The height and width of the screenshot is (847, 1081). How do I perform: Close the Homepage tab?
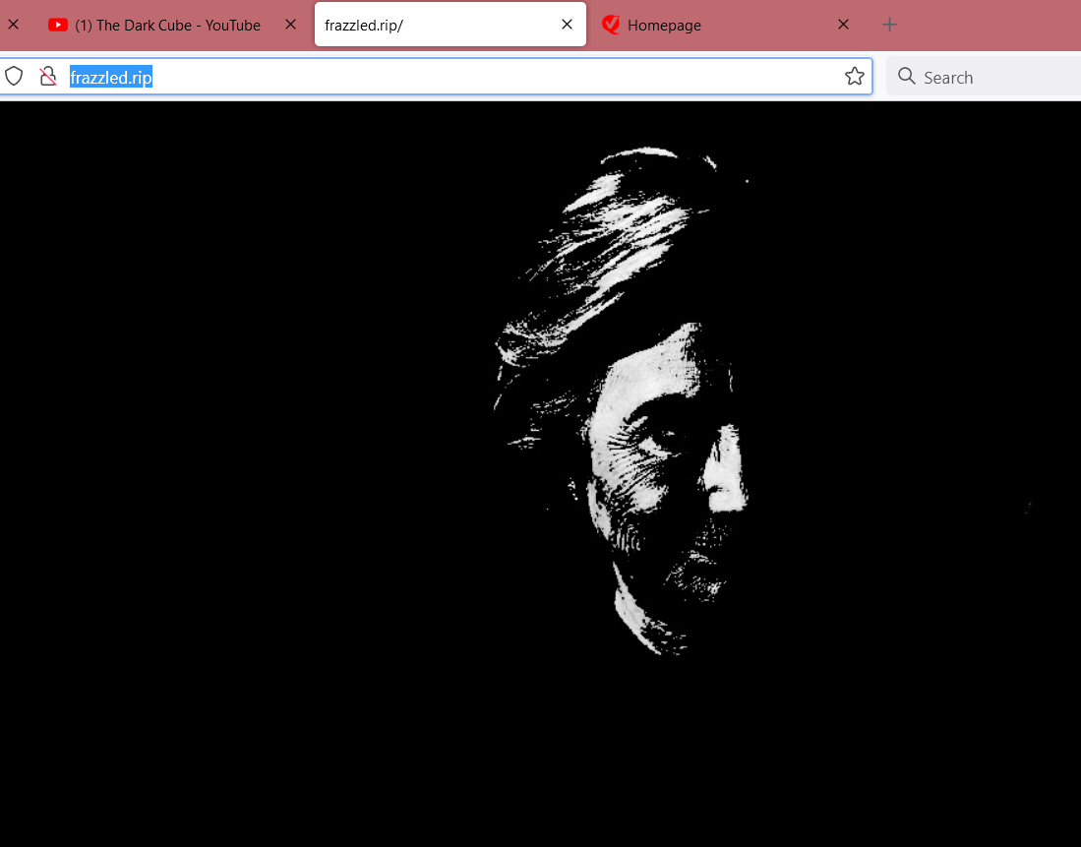pos(843,25)
